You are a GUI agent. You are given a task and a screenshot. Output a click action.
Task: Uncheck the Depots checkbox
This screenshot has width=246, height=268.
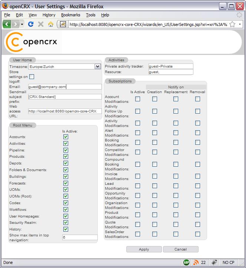pos(66,163)
